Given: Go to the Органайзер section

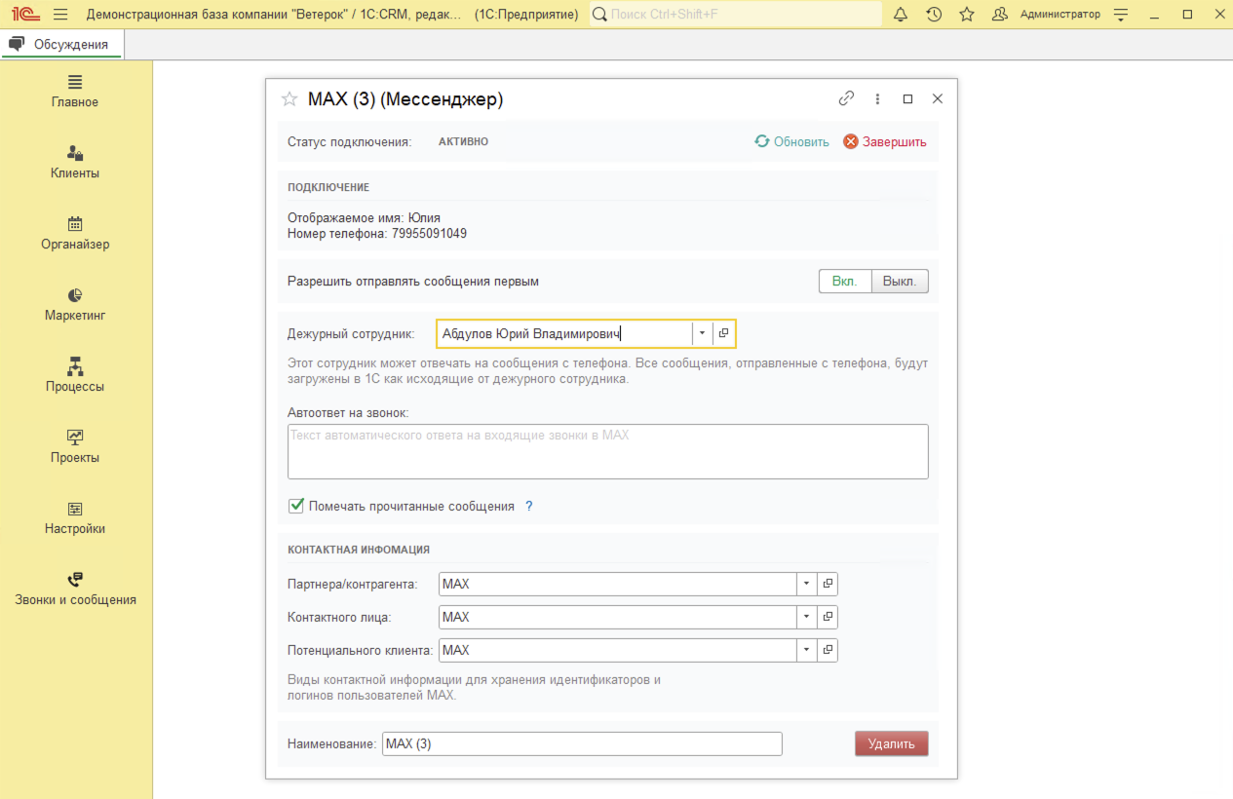Looking at the screenshot, I should point(75,233).
